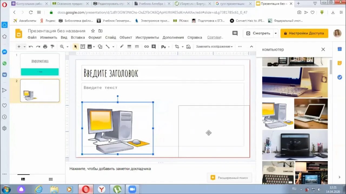
Task: Open the Объект menu
Action: tap(126, 37)
